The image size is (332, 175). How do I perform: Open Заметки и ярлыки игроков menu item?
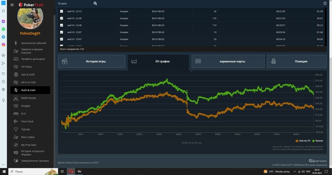coord(30,51)
